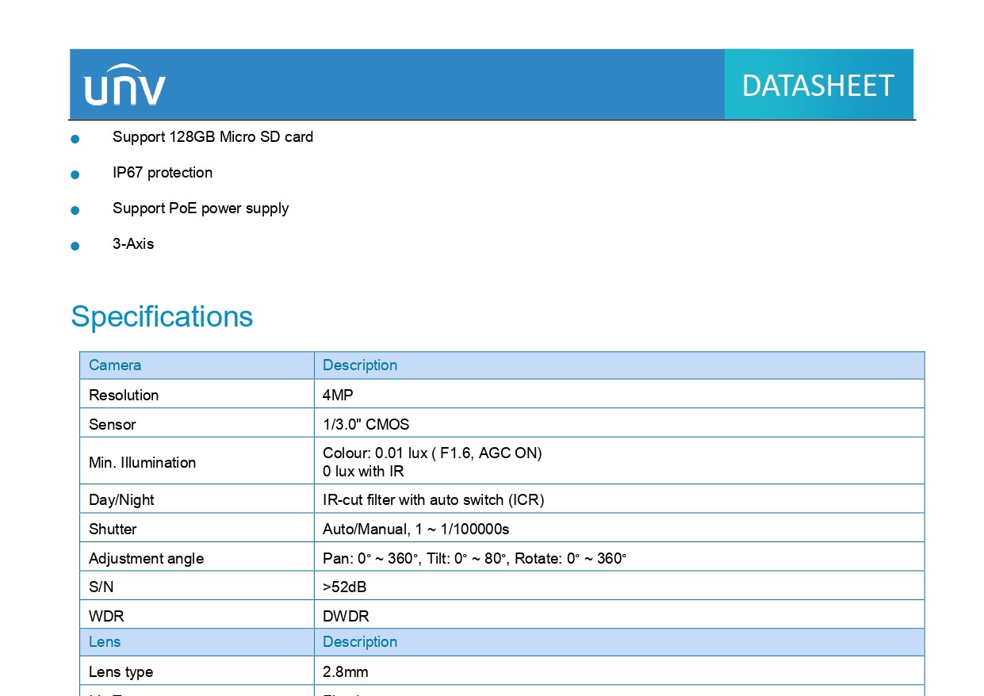This screenshot has width=984, height=696.
Task: Select the '0 lux with IR' line
Action: pos(363,472)
